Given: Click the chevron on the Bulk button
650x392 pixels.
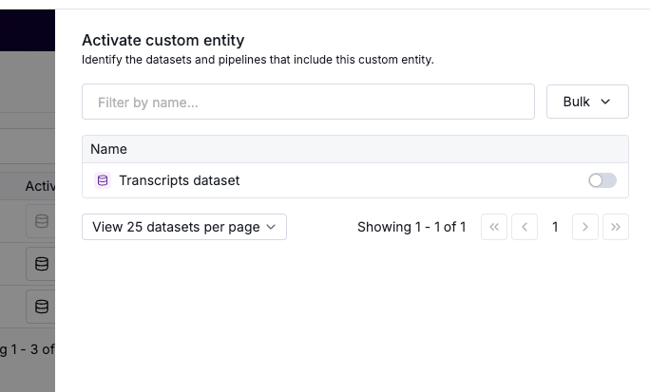Looking at the screenshot, I should click(x=605, y=102).
